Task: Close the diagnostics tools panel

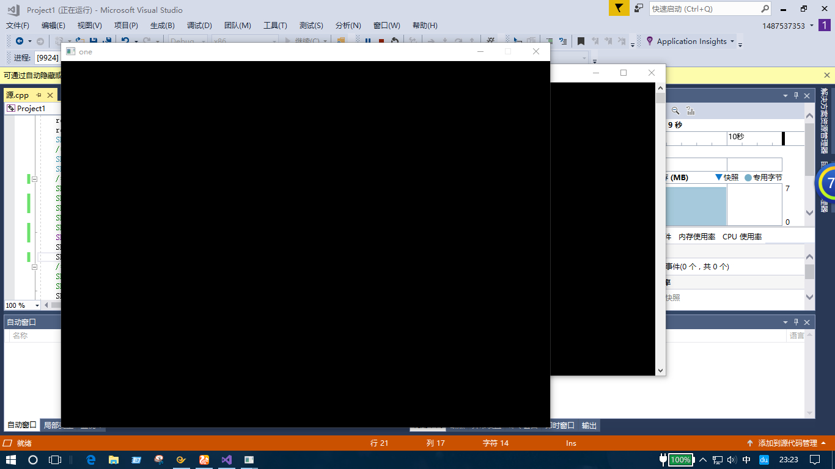Action: click(x=807, y=96)
